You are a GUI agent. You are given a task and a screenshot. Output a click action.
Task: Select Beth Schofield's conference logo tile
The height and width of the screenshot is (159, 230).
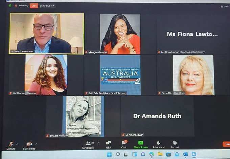click(x=120, y=75)
